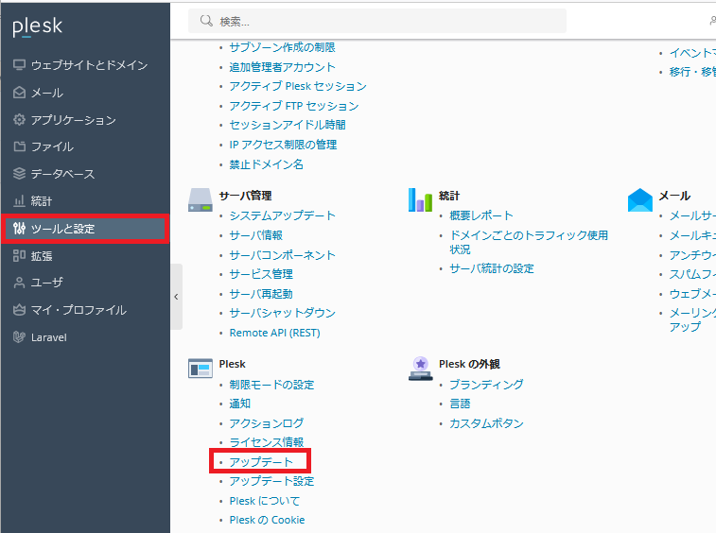716x533 pixels.
Task: Open ブランディング link
Action: 486,385
